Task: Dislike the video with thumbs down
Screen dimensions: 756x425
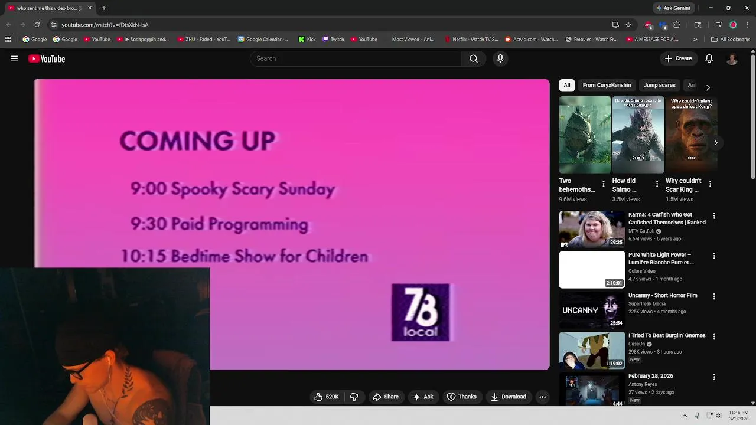Action: pos(354,397)
